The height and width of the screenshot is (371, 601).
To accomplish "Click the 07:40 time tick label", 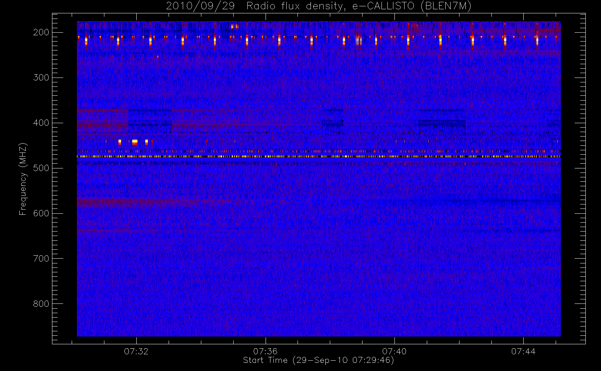I will click(x=394, y=351).
